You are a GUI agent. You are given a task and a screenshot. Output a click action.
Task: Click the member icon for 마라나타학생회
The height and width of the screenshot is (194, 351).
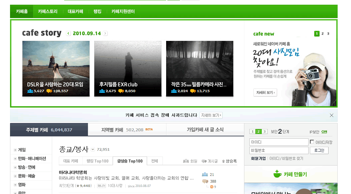205,175
